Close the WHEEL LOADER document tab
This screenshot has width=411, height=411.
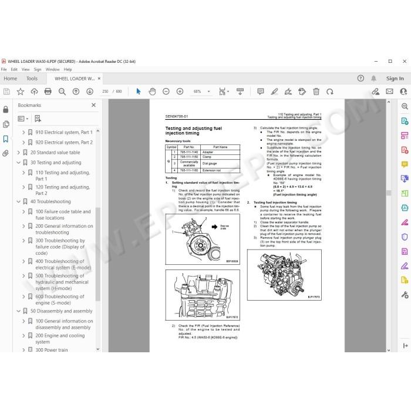tap(99, 78)
